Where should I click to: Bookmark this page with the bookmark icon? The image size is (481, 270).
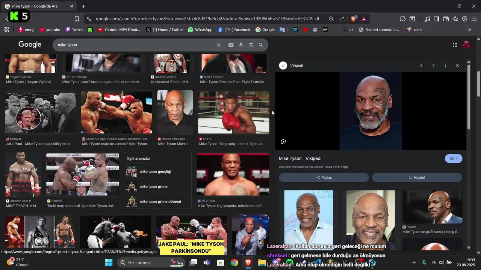tap(77, 19)
